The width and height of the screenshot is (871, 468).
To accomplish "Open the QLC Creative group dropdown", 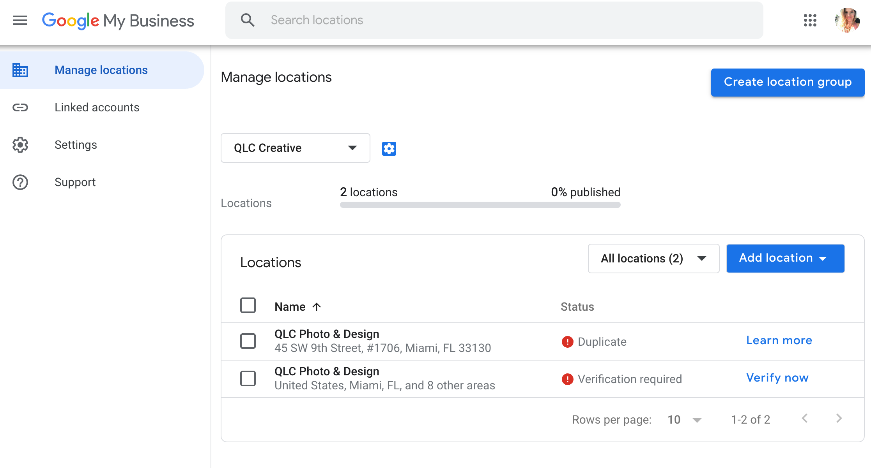I will (x=295, y=148).
